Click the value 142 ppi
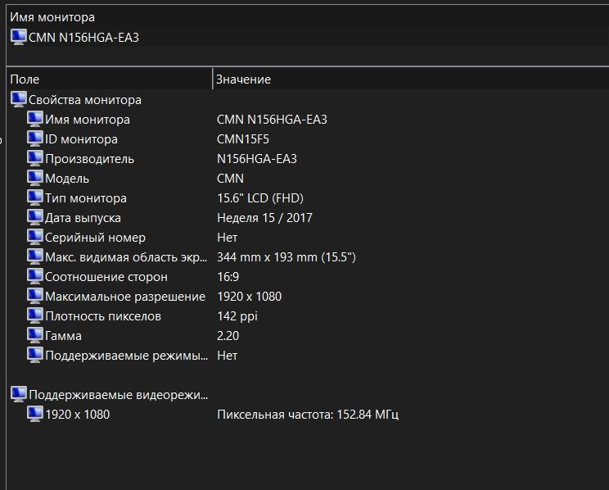This screenshot has width=609, height=490. tap(237, 316)
